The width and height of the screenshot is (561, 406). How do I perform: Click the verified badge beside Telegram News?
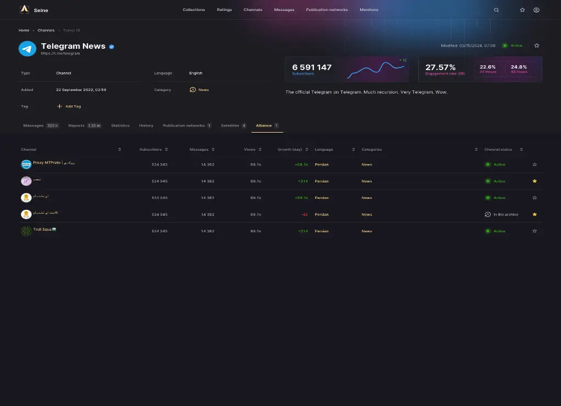point(111,47)
